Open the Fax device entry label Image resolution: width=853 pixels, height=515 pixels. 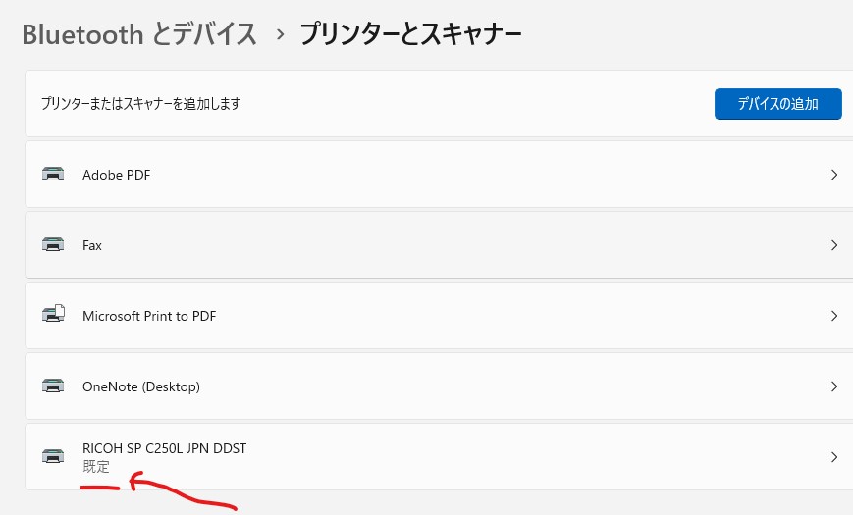92,245
